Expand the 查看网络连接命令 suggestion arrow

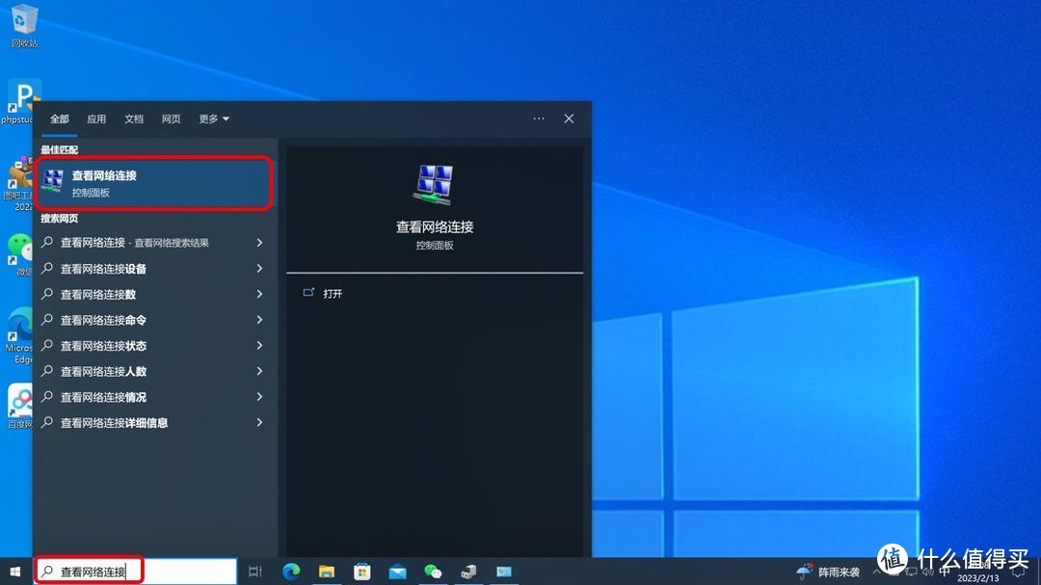[259, 320]
